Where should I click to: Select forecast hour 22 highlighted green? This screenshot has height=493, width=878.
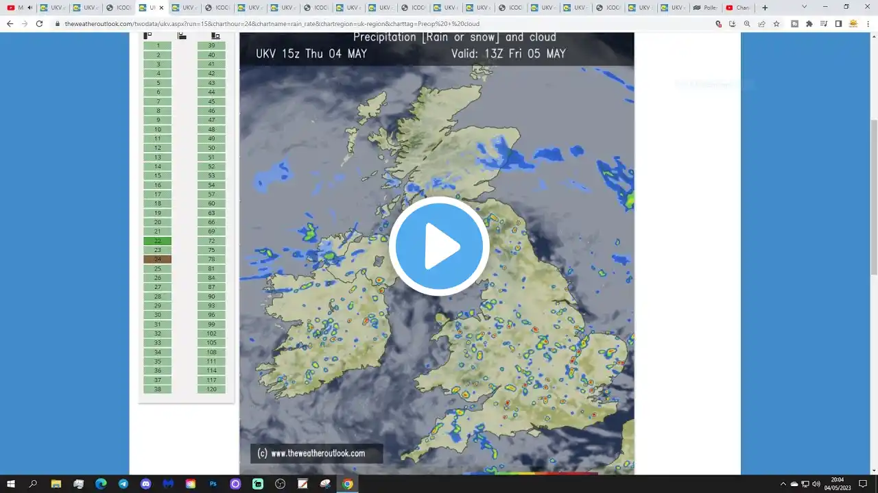click(x=158, y=241)
